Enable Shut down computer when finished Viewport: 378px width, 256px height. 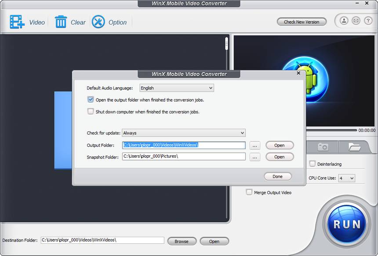[x=91, y=111]
